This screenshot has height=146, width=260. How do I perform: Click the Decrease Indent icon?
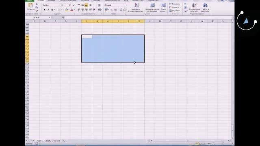coord(91,10)
